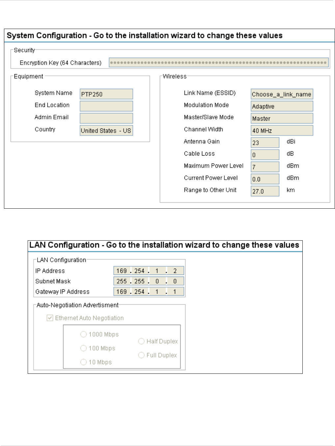
Task: Click the 'dBi' unit text
Action: pyautogui.click(x=291, y=141)
